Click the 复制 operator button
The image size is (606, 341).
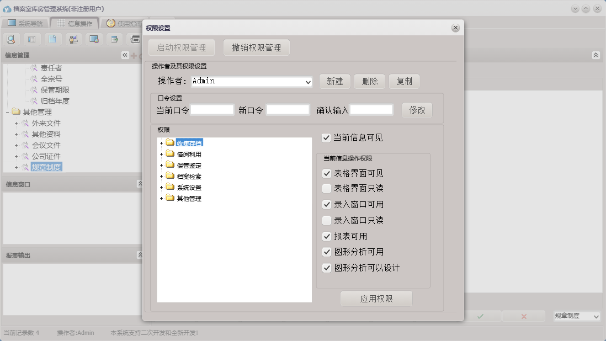(404, 82)
